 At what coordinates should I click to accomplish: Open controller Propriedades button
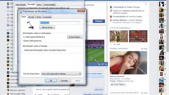point(74,37)
